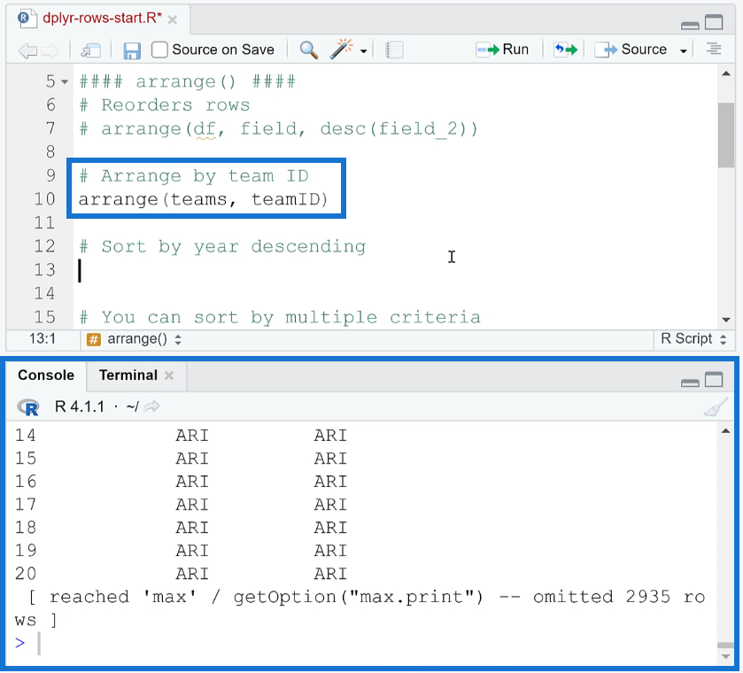Click scroll up arrow in editor
743x673 pixels.
725,73
